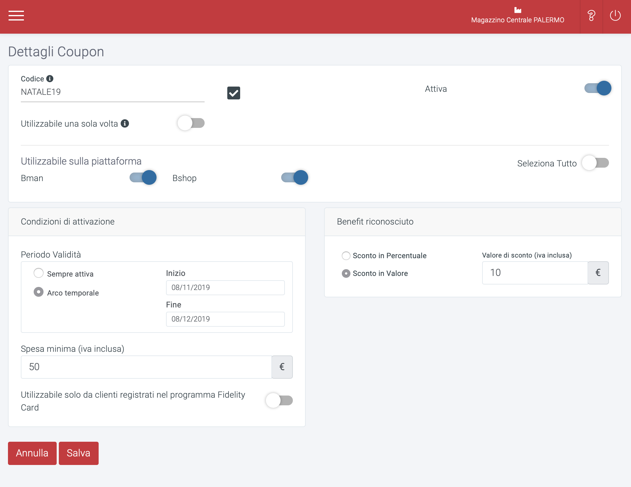
Task: Disable the Attiva toggle
Action: [x=598, y=88]
